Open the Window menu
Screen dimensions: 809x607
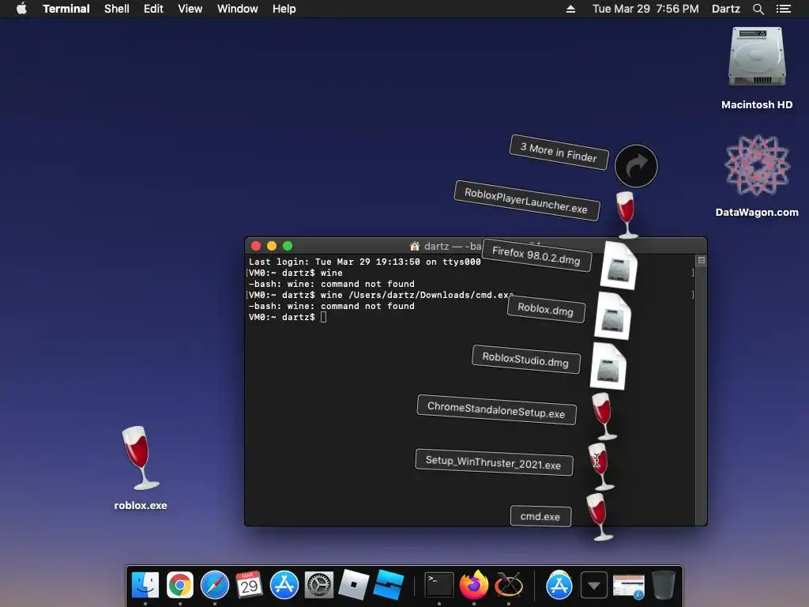(237, 9)
